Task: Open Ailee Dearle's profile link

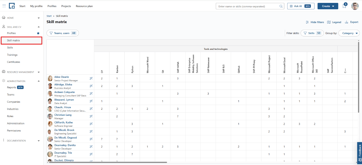Action: click(x=62, y=77)
